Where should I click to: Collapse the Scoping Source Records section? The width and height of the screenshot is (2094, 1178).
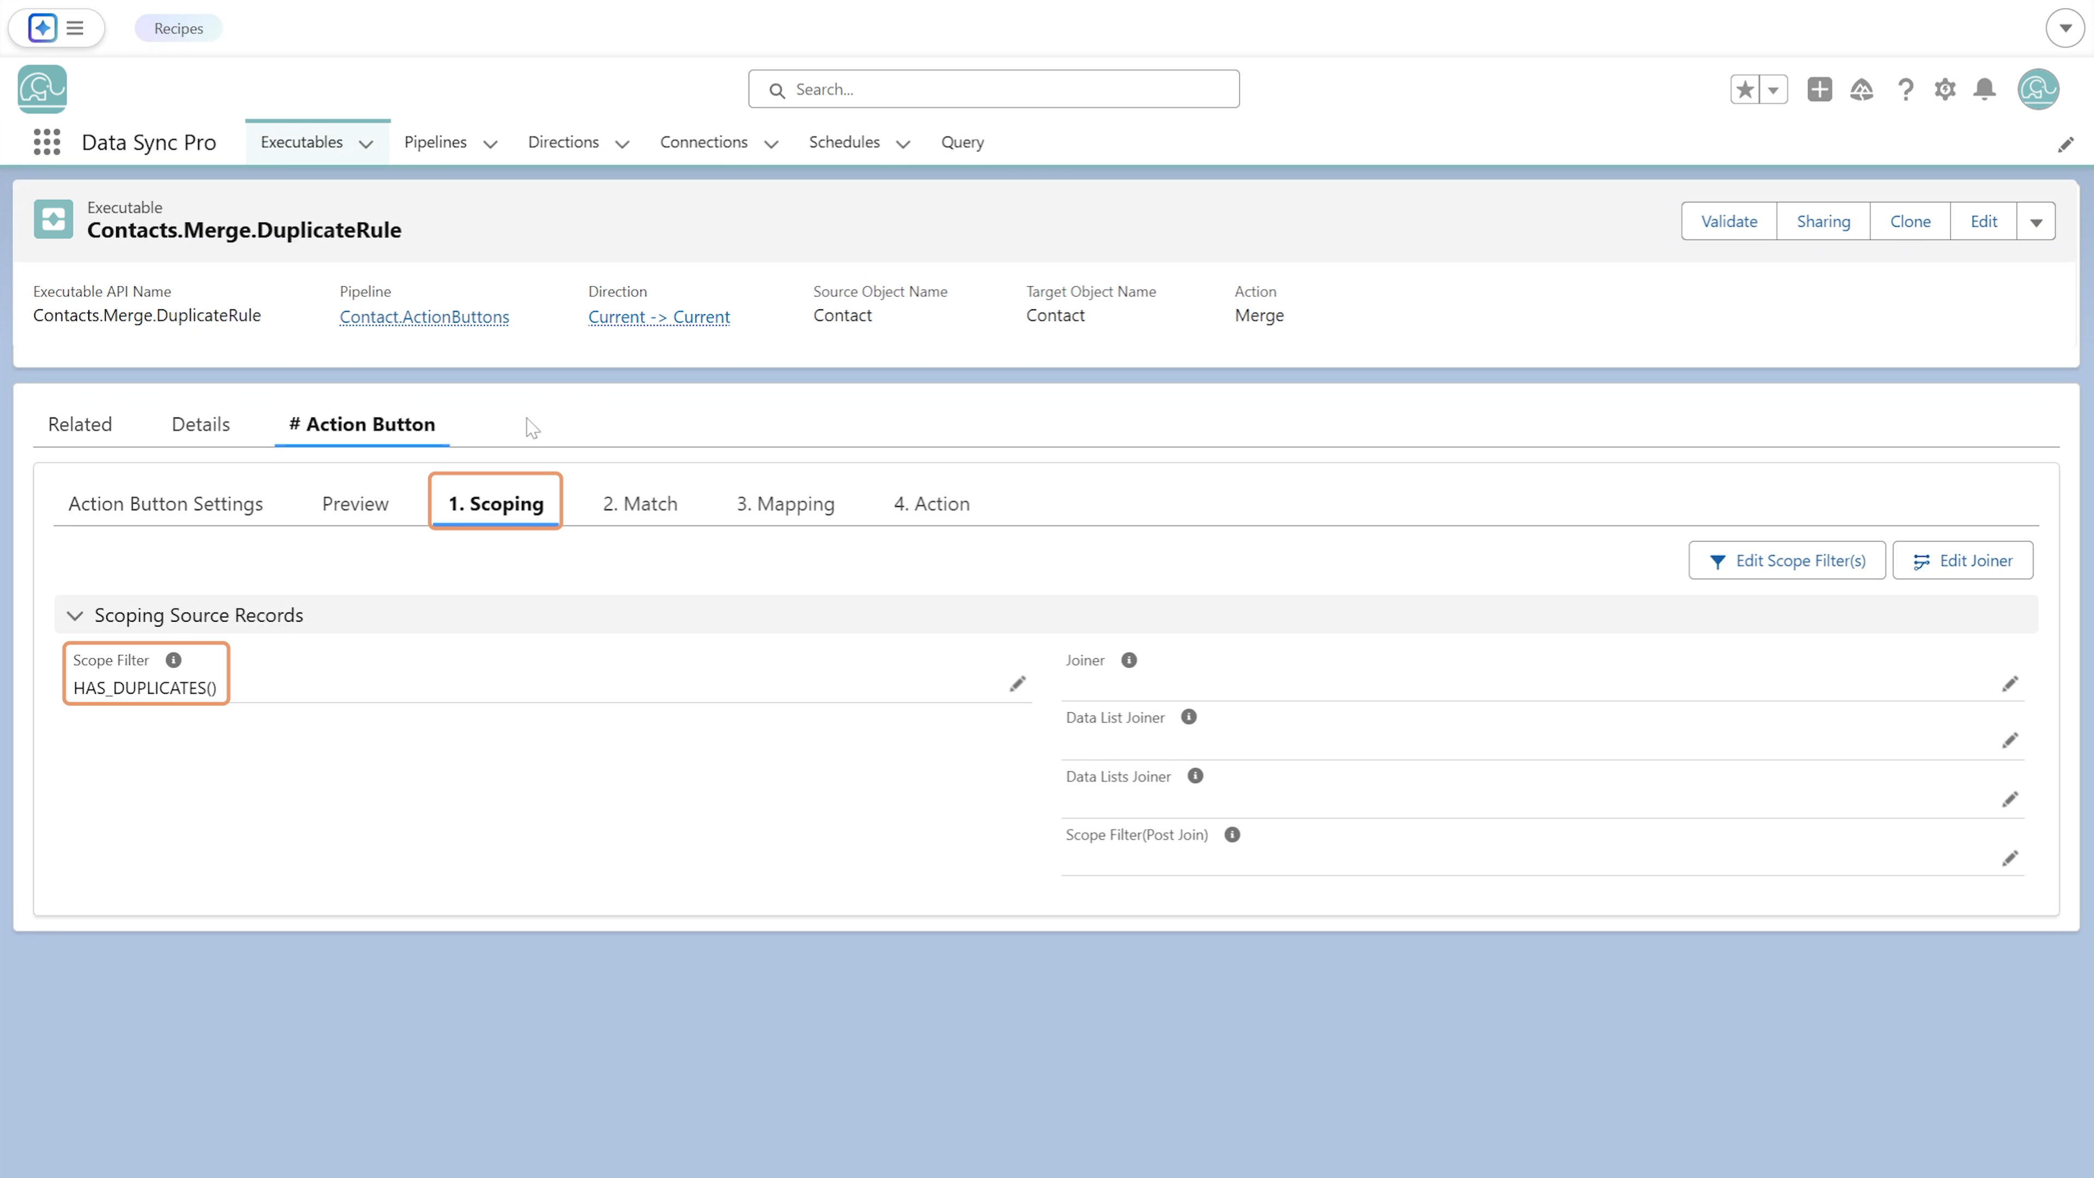(75, 615)
